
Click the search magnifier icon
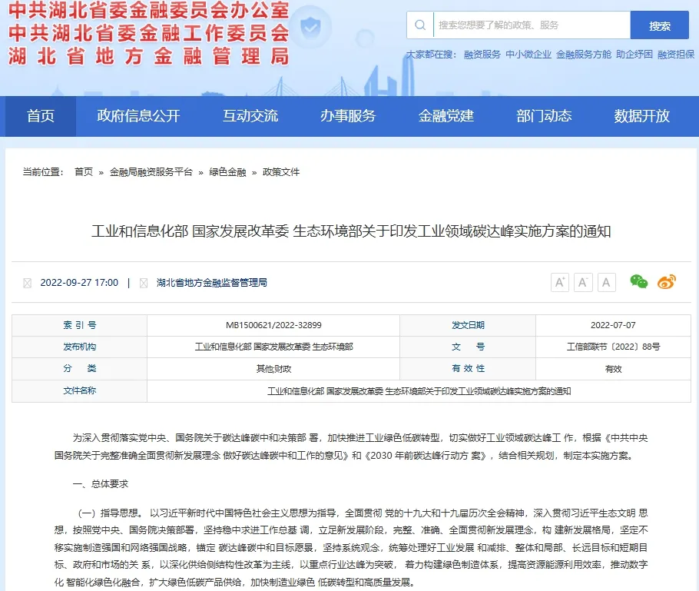tap(420, 25)
